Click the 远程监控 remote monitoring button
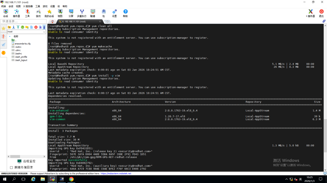 coord(26,161)
